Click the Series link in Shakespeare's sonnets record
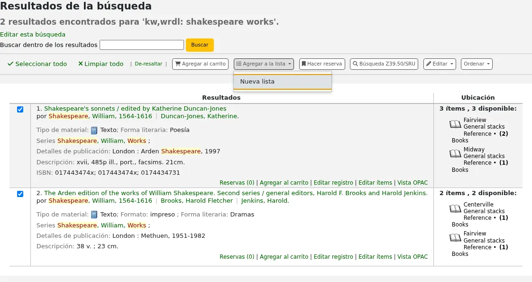 [x=102, y=141]
